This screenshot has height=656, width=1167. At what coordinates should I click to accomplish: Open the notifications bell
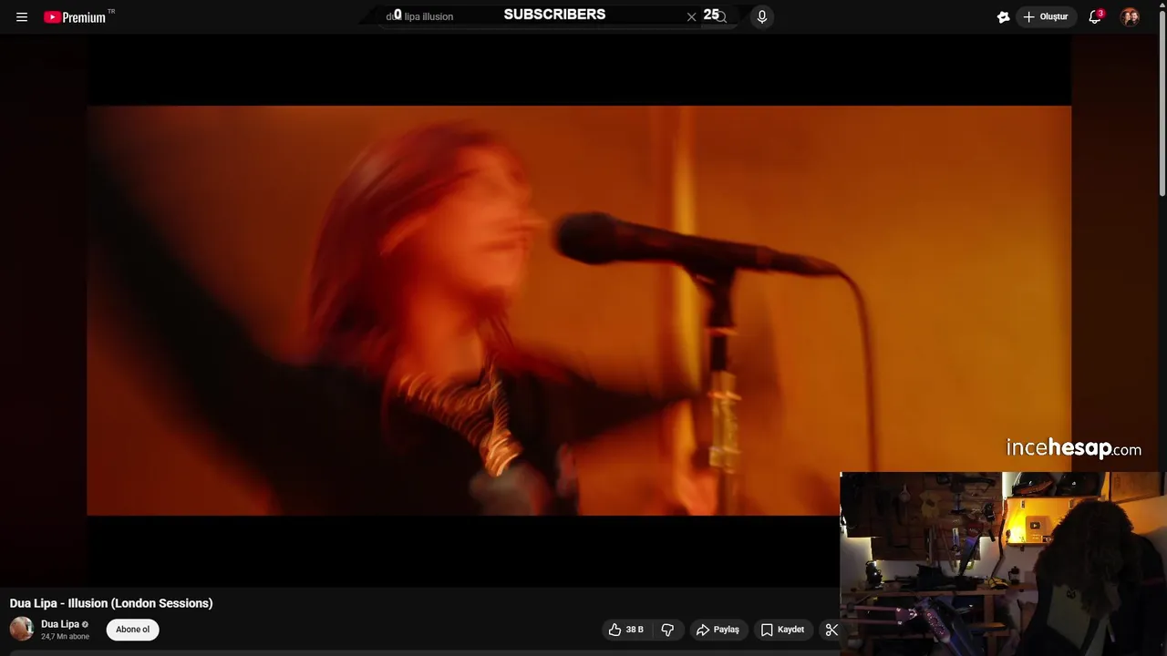point(1095,16)
